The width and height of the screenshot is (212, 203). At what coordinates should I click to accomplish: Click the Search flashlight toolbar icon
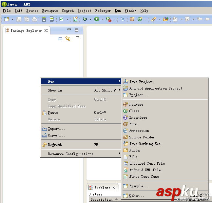[x=154, y=19]
